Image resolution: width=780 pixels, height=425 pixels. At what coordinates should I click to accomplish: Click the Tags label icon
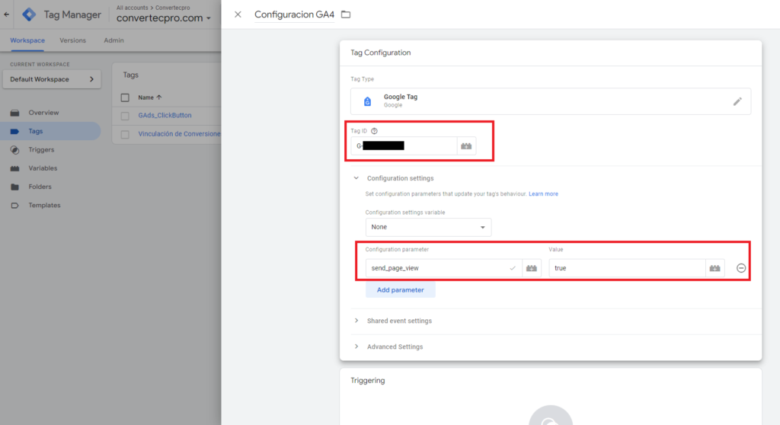point(15,131)
